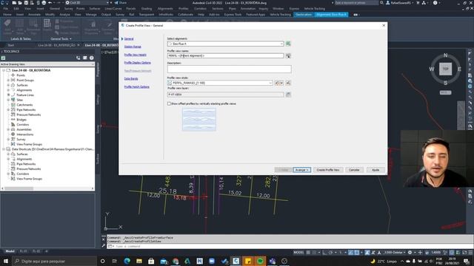Expand the Alignments node under the drawing
Image resolution: width=474 pixels, height=266 pixels.
point(8,90)
